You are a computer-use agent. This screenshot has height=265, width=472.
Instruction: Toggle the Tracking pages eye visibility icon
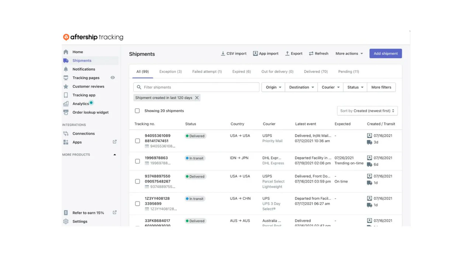pos(112,78)
